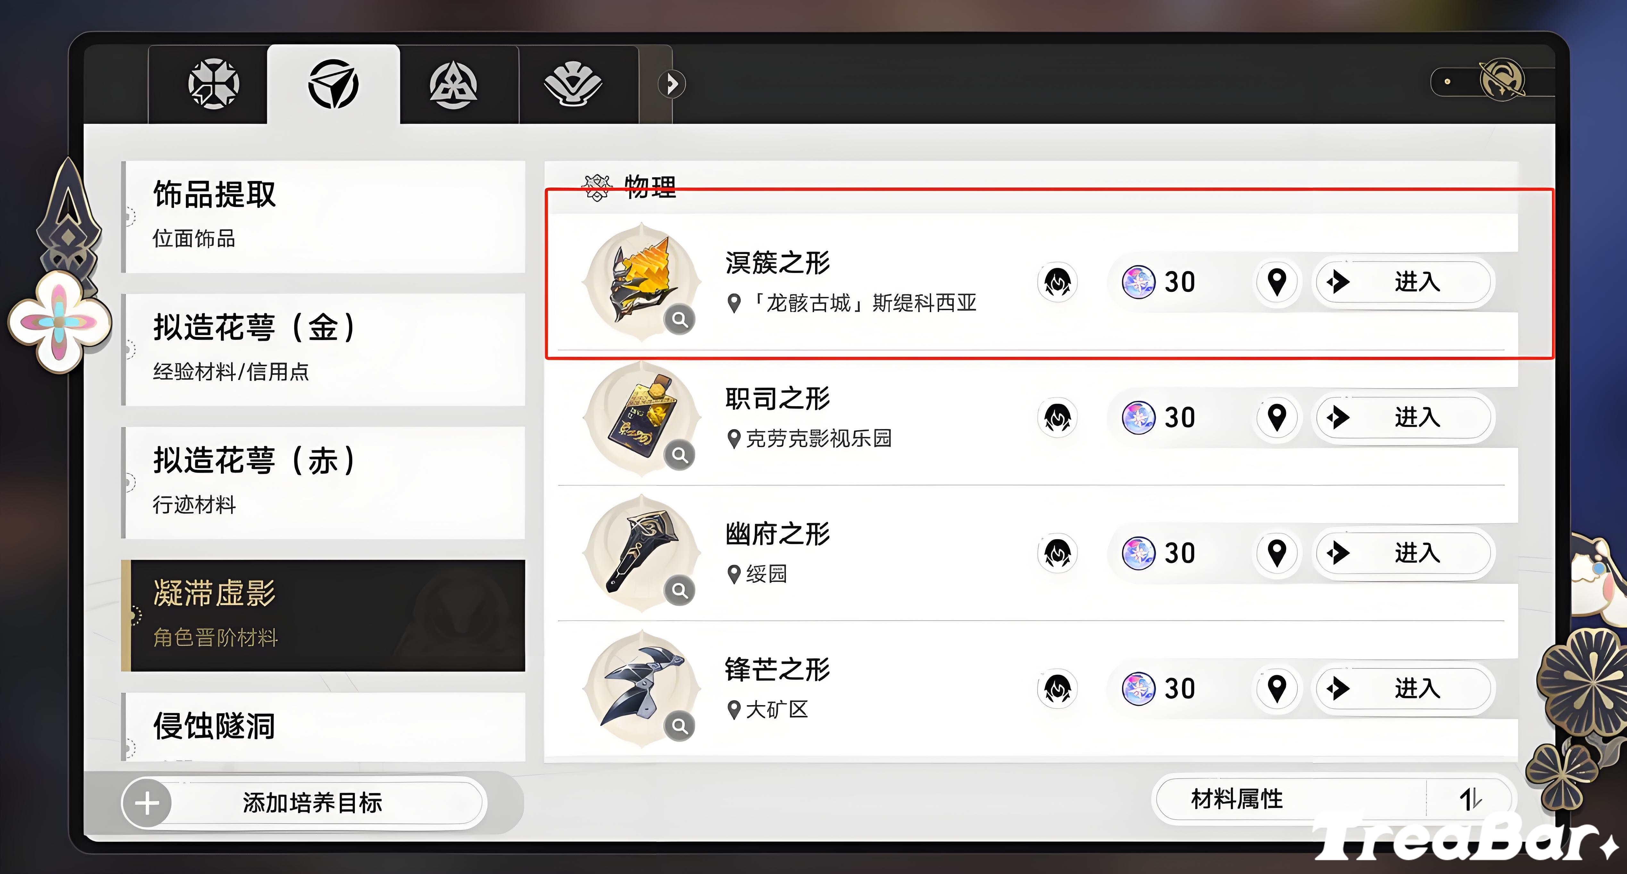Expand more tabs with right arrow
This screenshot has height=874, width=1627.
coord(672,84)
